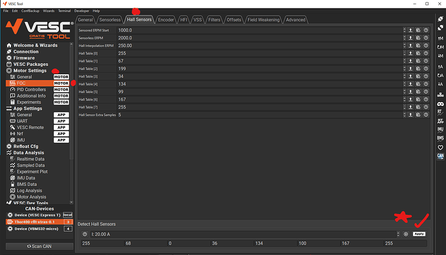Toggle IMU data streaming icon
The height and width of the screenshot is (255, 446).
click(x=440, y=130)
